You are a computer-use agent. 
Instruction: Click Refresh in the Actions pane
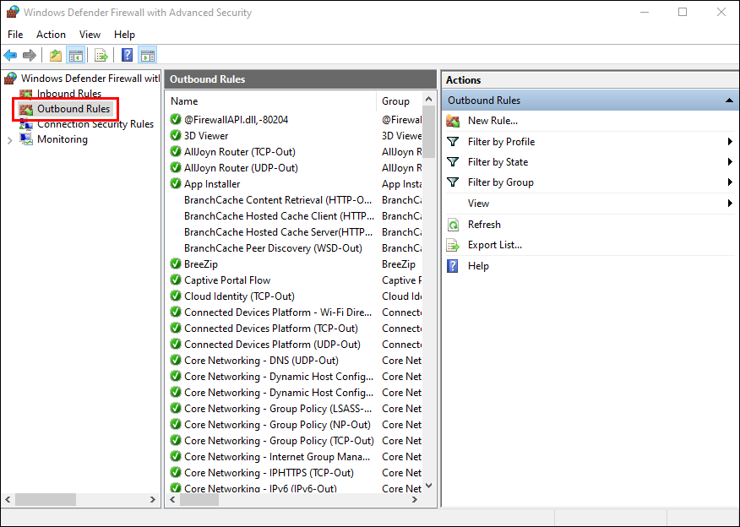[484, 225]
